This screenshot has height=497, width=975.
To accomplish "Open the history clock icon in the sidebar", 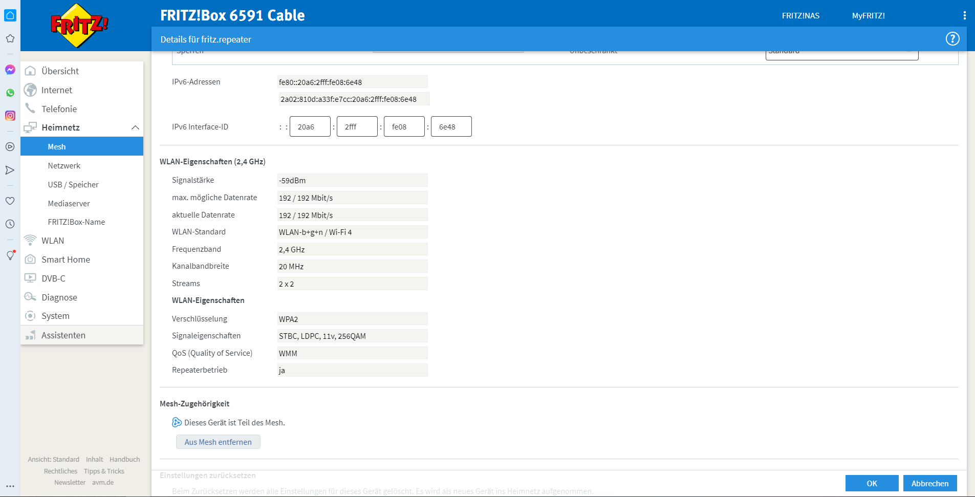I will [x=10, y=224].
